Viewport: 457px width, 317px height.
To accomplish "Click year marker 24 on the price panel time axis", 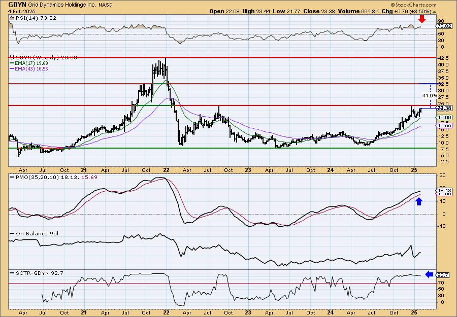I will [330, 170].
